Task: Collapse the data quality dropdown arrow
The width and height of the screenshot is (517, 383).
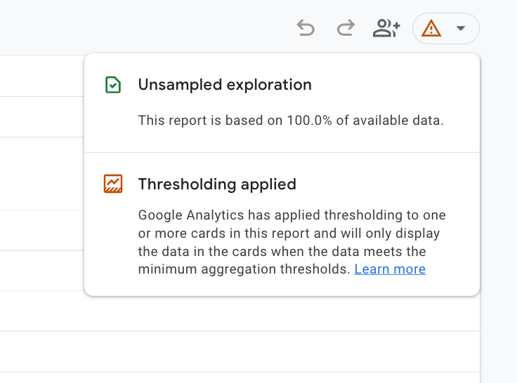Action: click(x=461, y=28)
